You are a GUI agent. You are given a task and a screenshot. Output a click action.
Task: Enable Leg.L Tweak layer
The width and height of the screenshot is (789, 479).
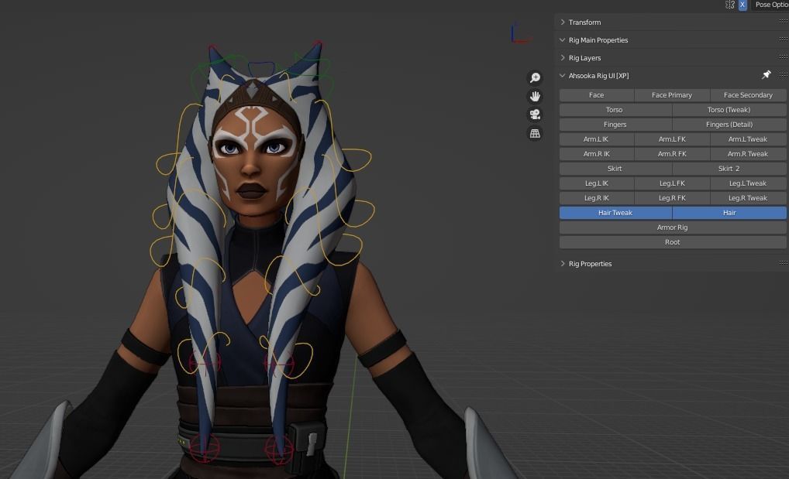tap(748, 183)
